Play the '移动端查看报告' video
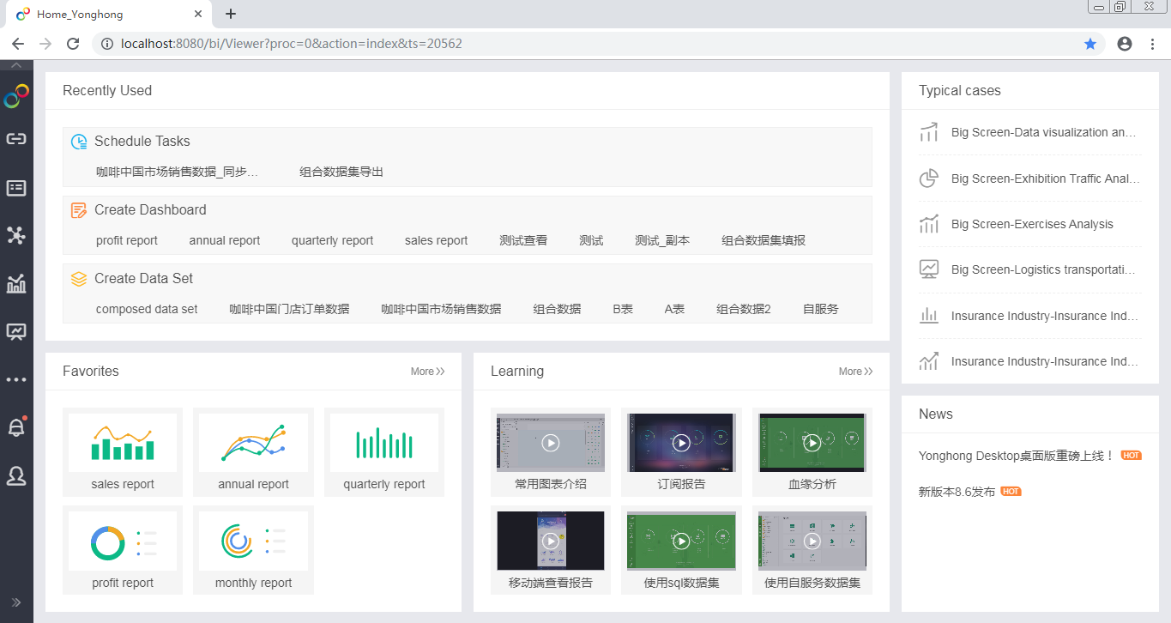Viewport: 1171px width, 623px height. click(x=551, y=541)
